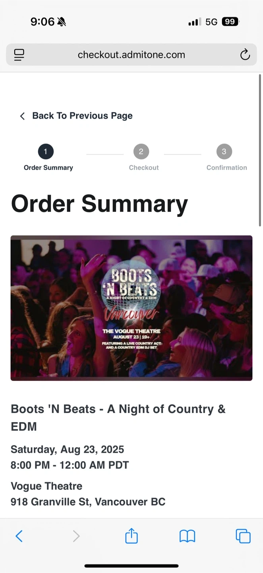
Task: Open the Safari share sheet icon
Action: point(131,536)
